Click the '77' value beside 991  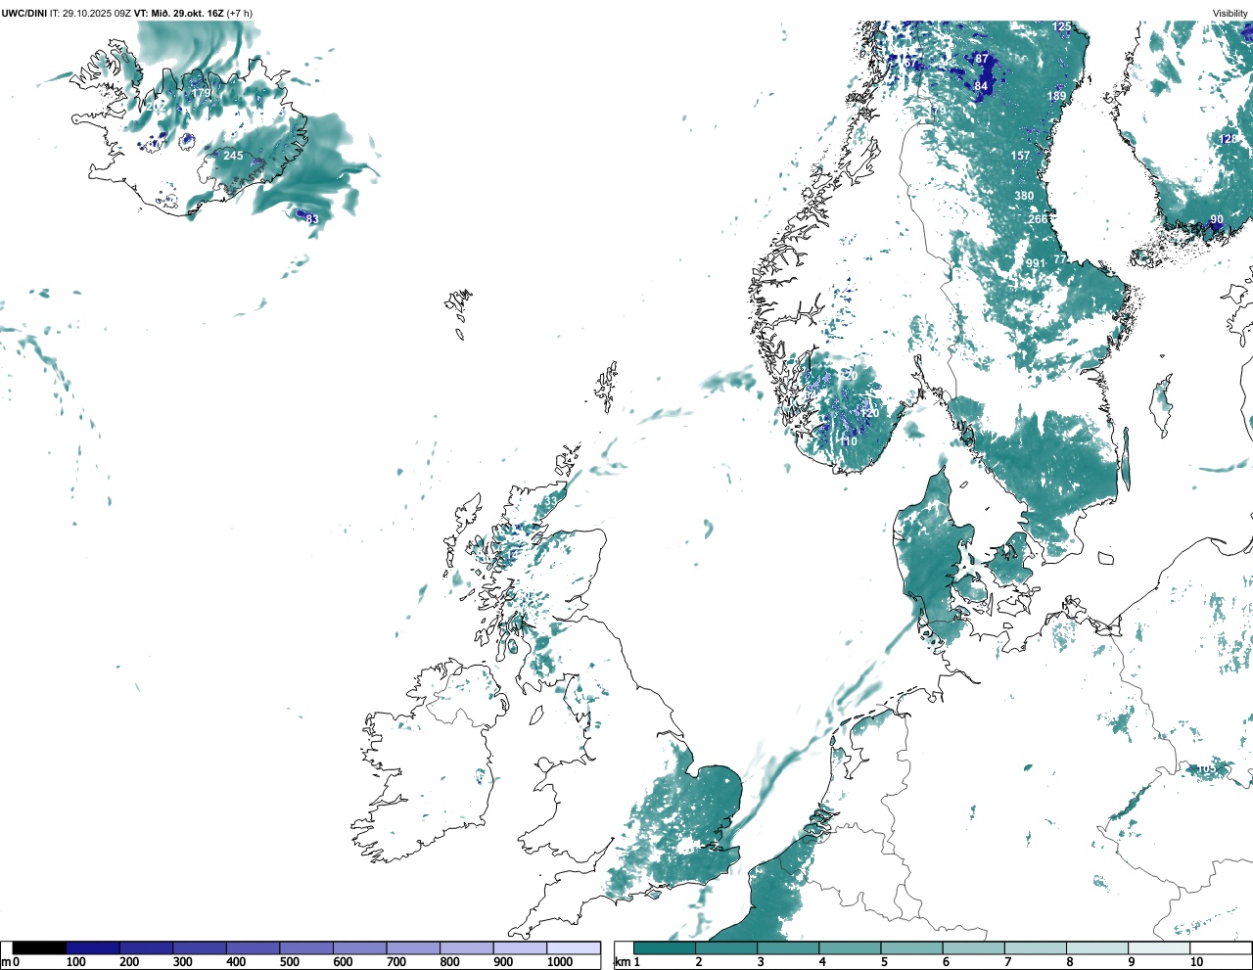click(1060, 260)
